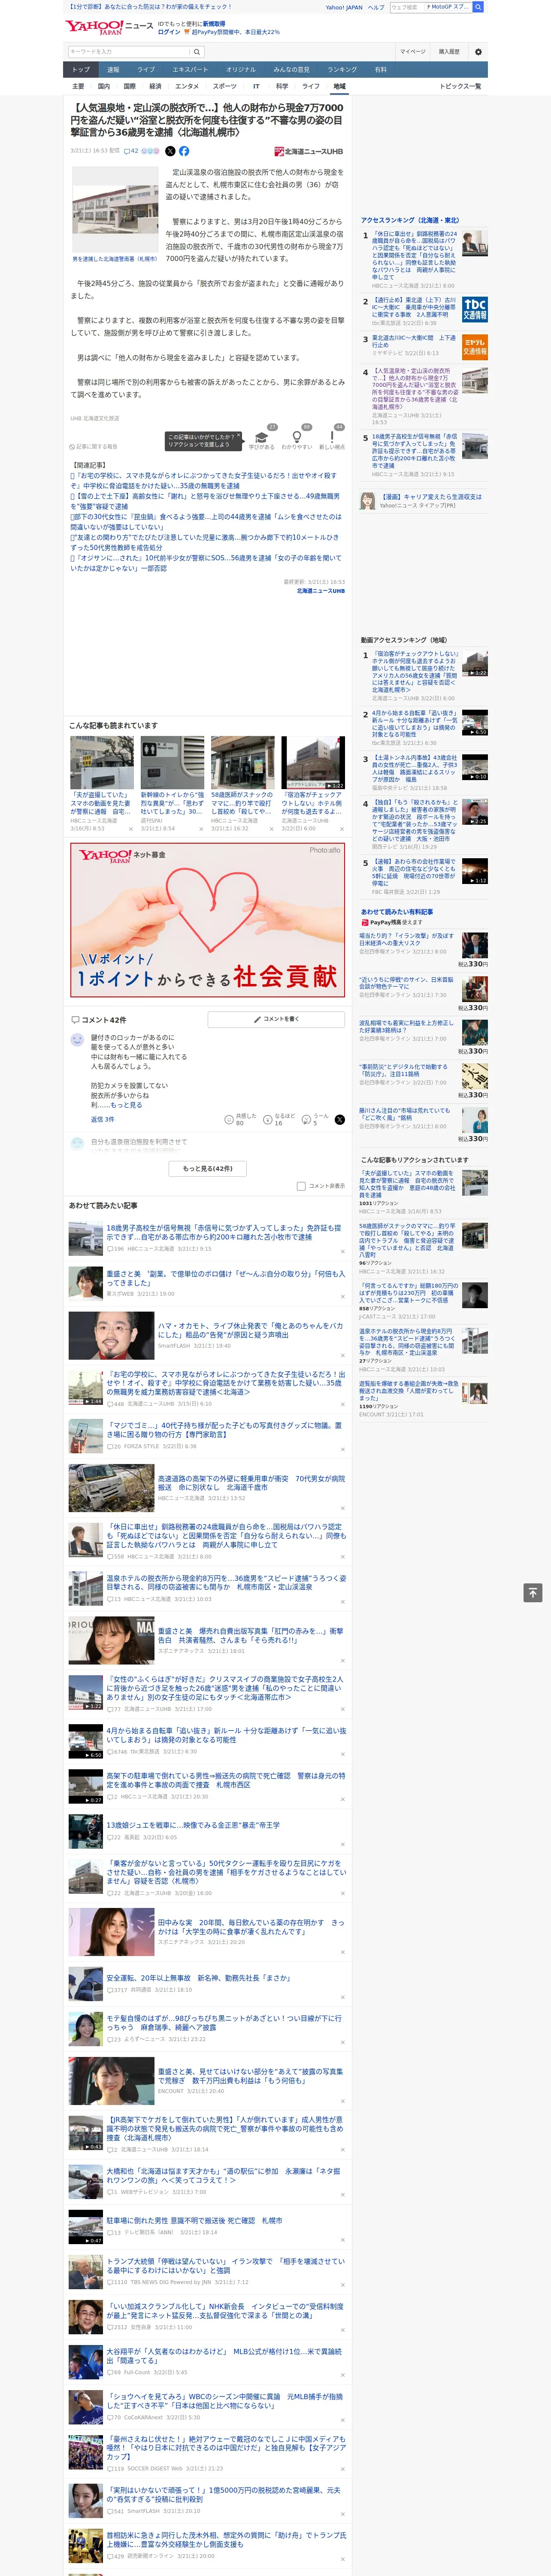Open ranking item 1 about 釧路税務署 employee
551x2576 pixels.
tap(414, 255)
